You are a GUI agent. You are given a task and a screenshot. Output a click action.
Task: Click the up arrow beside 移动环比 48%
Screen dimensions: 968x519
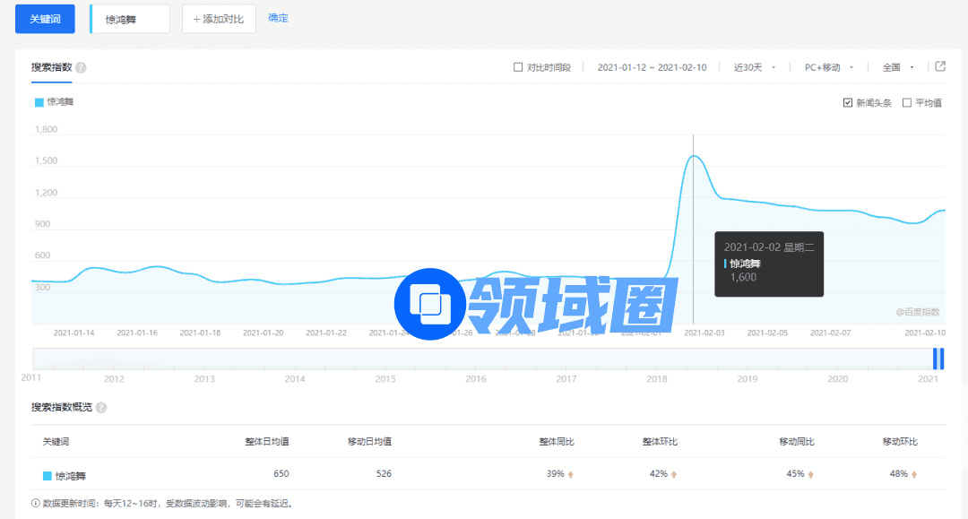pos(914,474)
